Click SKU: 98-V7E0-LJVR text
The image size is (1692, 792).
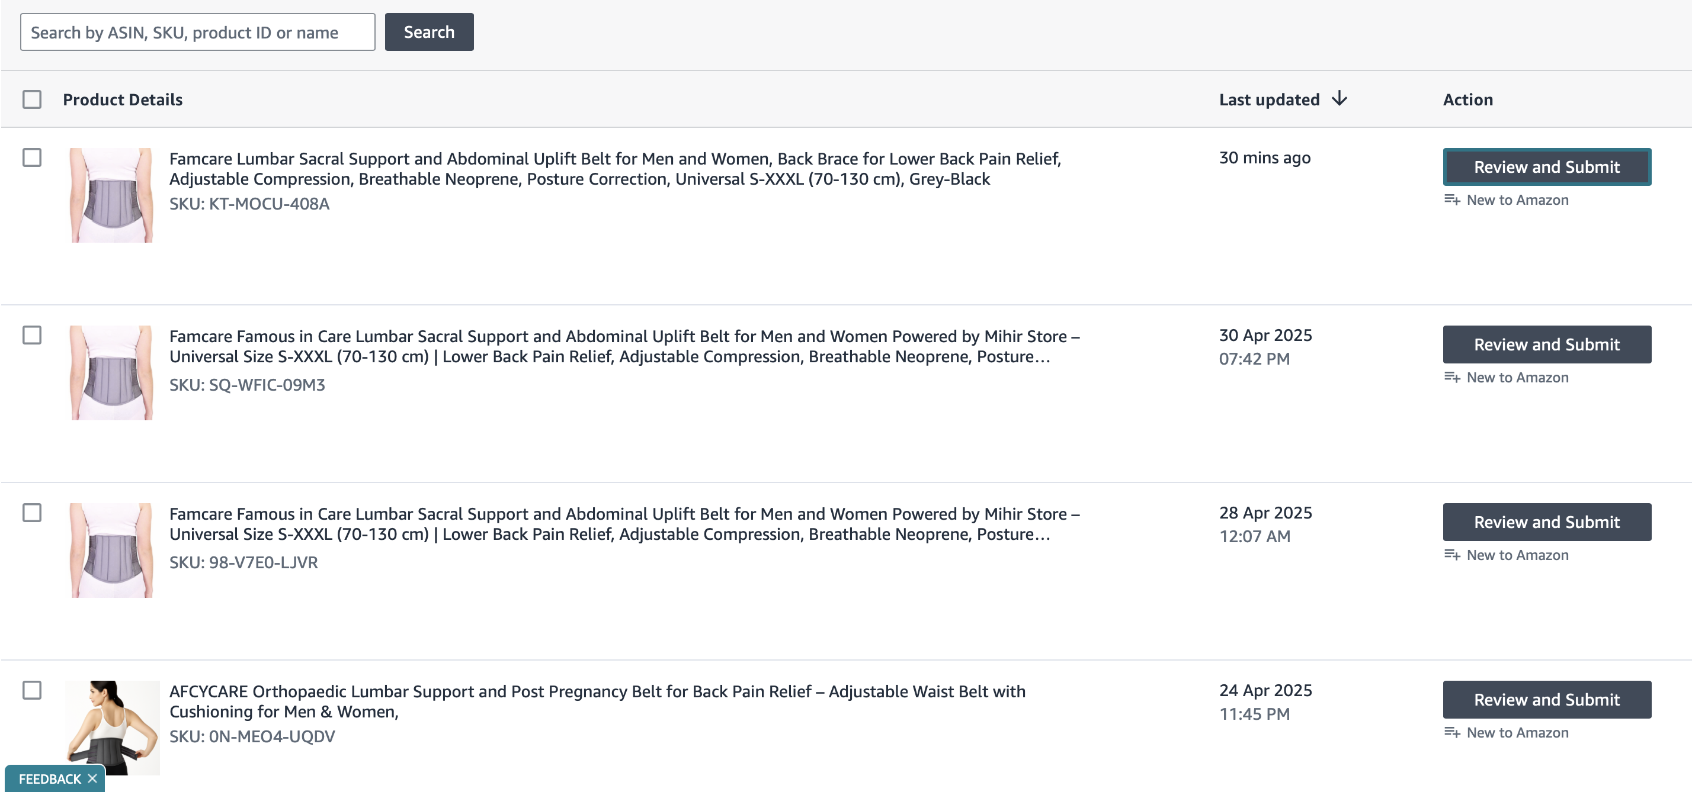point(243,562)
